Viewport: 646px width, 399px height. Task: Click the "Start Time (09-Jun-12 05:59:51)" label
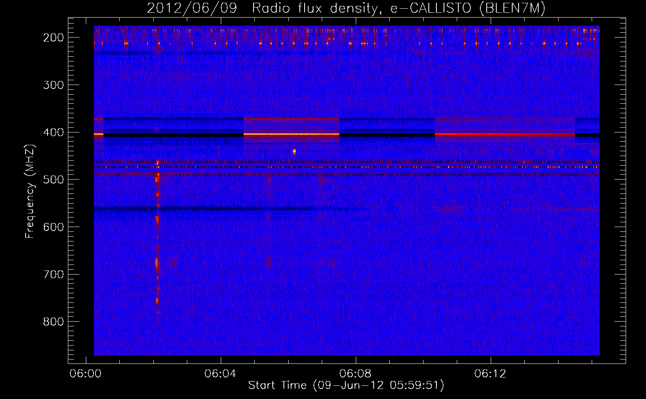point(346,385)
